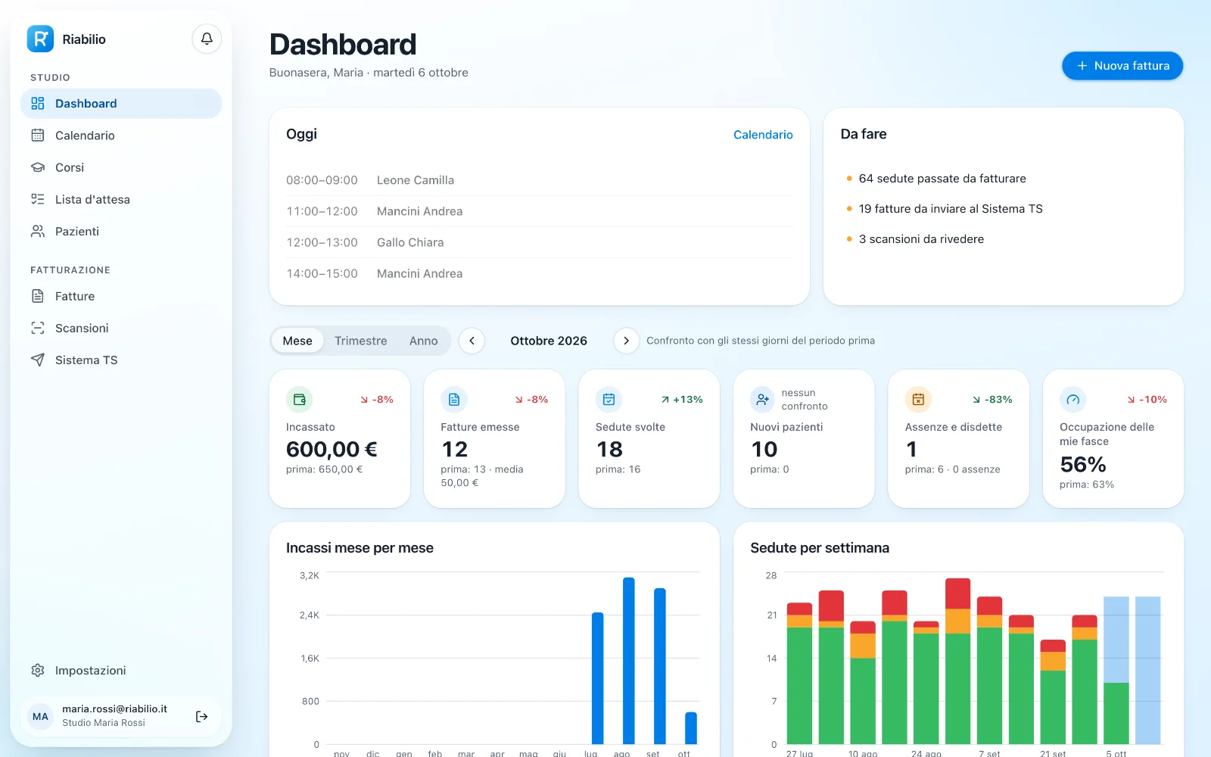Click the Scansioni scan icon

[x=38, y=328]
